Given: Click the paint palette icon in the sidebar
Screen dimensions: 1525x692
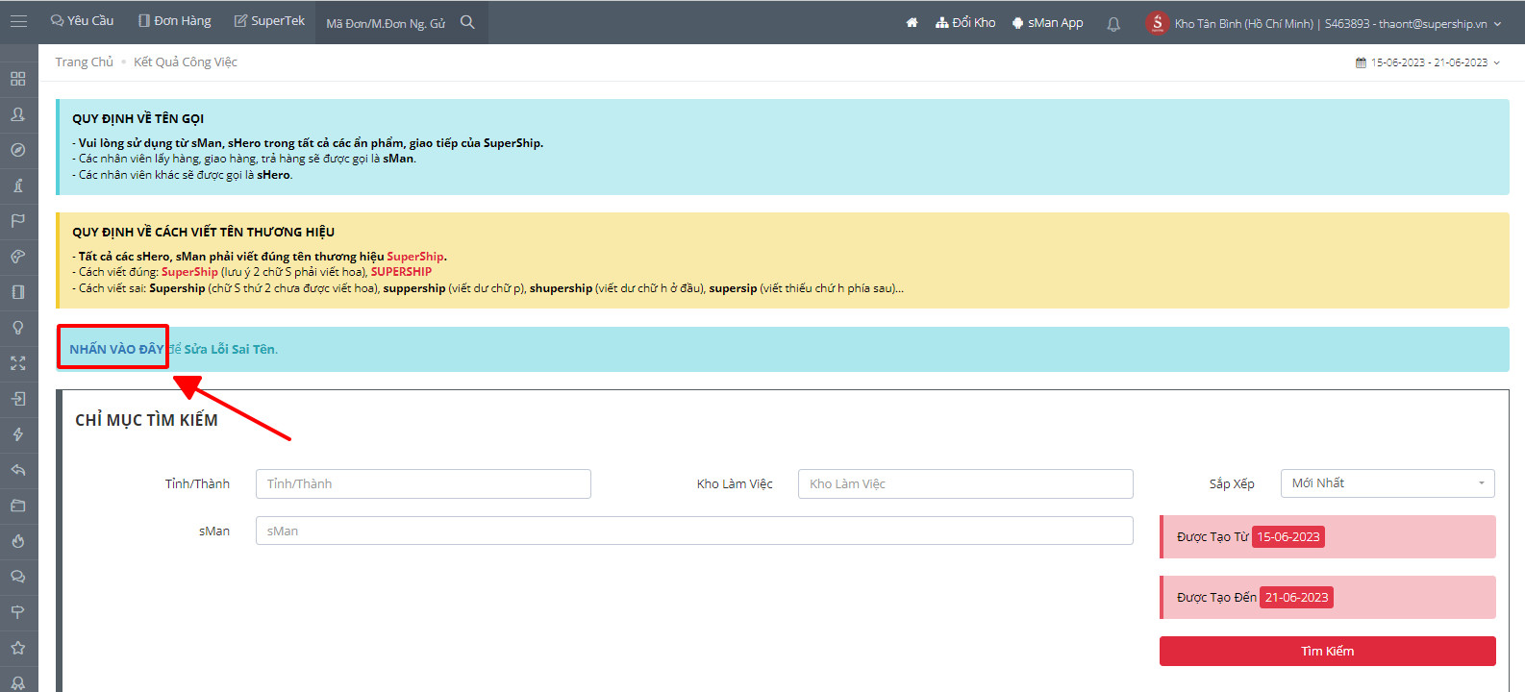Looking at the screenshot, I should point(18,257).
